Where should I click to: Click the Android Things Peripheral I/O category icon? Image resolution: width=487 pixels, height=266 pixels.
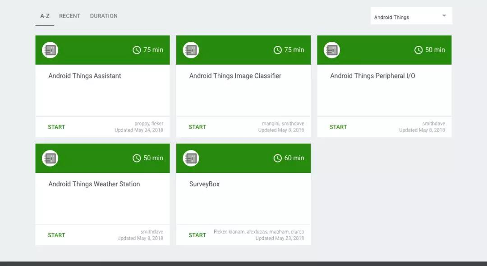tap(332, 50)
